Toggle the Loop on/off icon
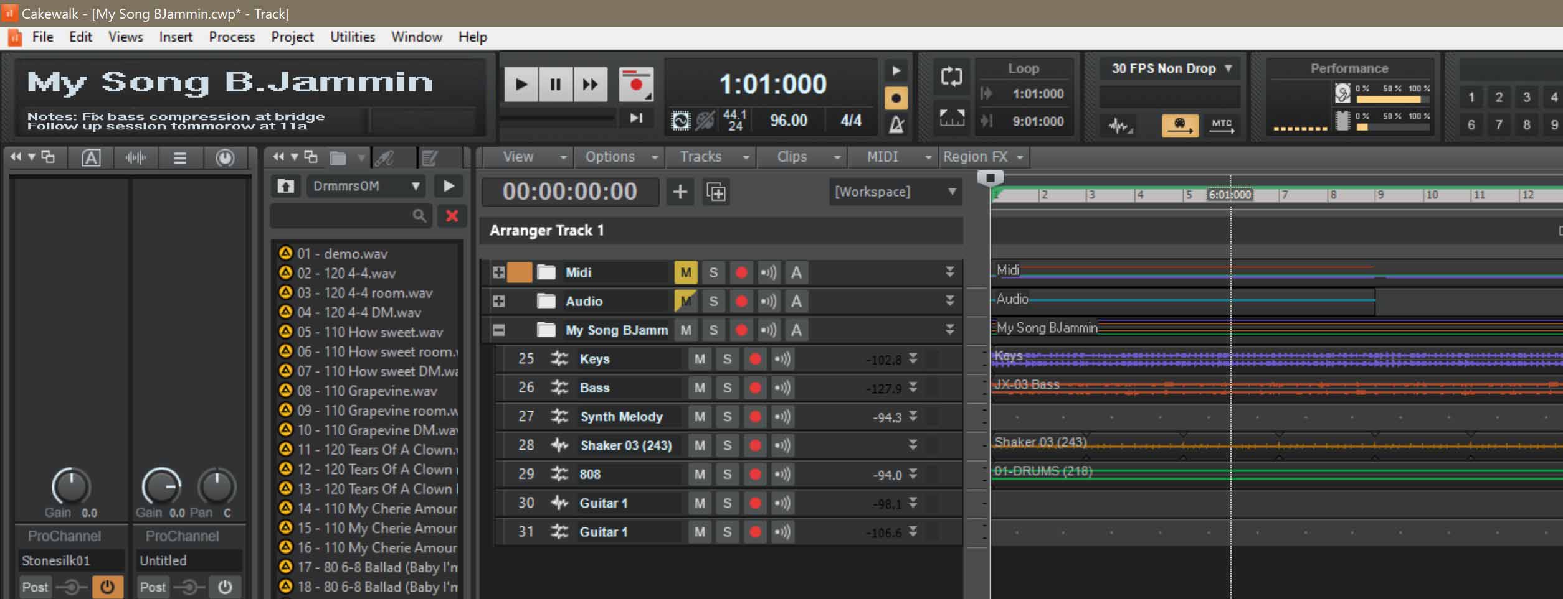This screenshot has width=1563, height=599. [x=951, y=77]
